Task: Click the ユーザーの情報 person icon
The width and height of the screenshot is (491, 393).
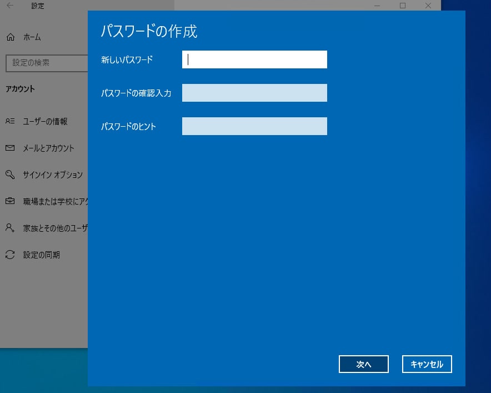Action: [10, 121]
